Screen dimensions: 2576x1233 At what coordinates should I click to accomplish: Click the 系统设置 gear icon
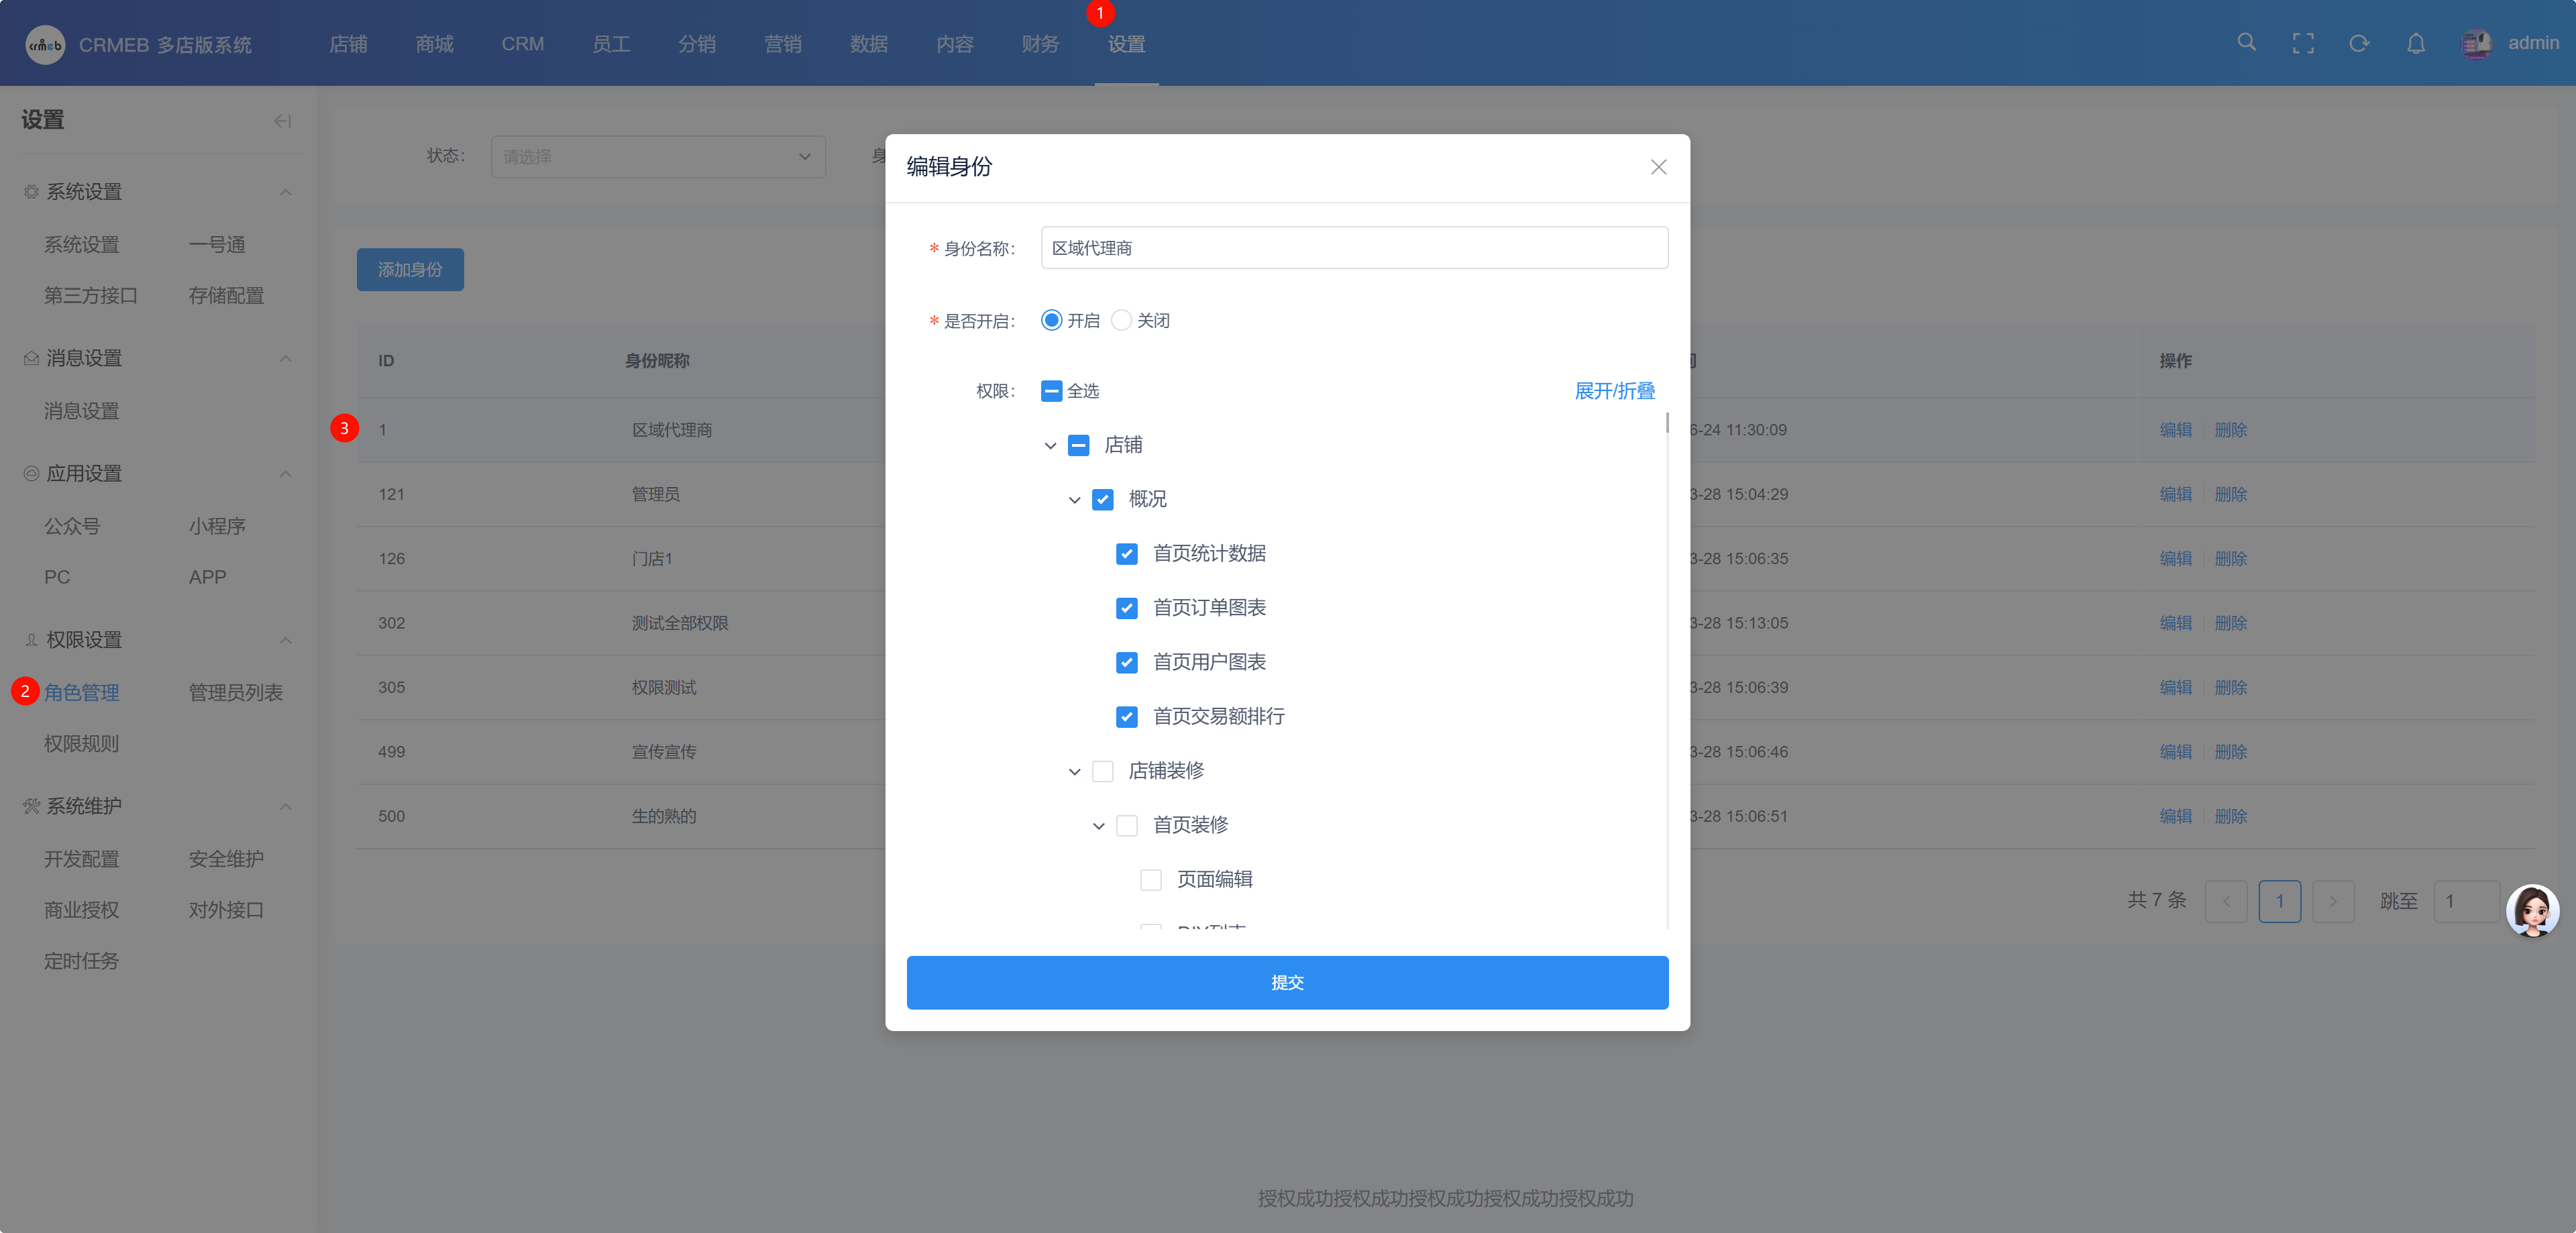coord(31,191)
